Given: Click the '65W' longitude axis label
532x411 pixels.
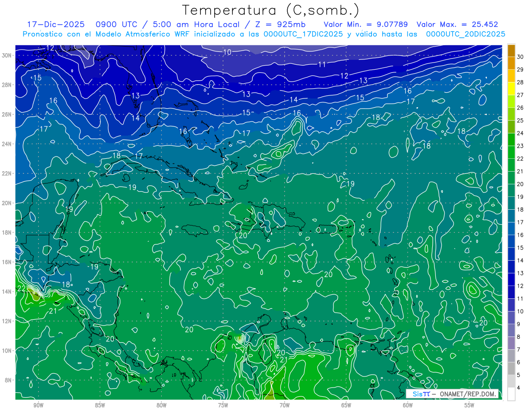Looking at the screenshot, I should [x=346, y=405].
